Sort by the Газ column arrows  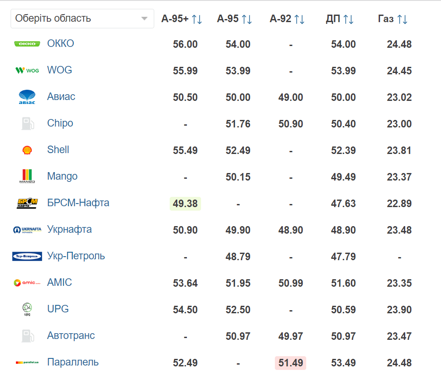tap(402, 19)
